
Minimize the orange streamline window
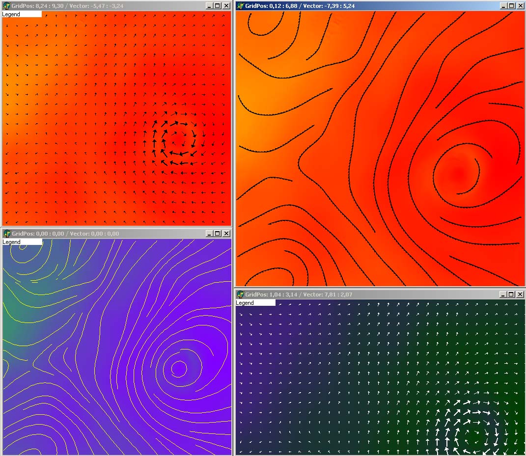(503, 6)
